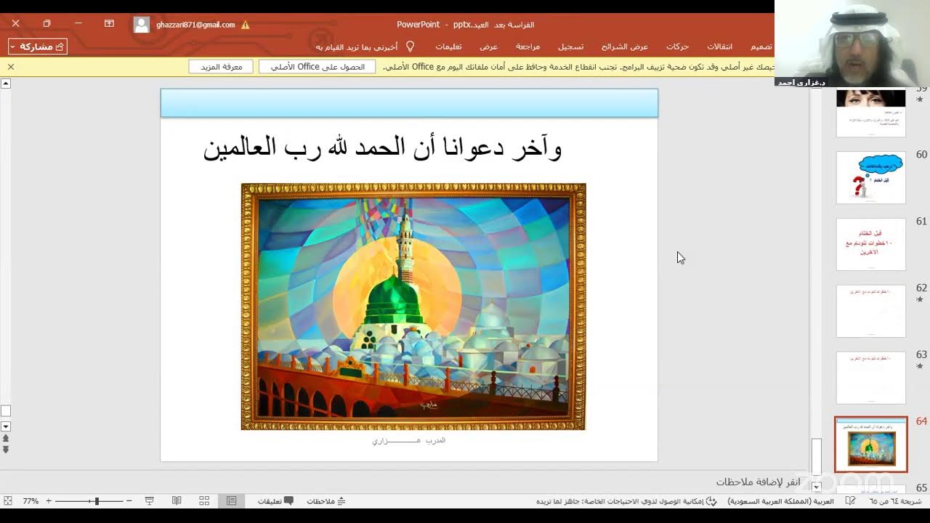Image resolution: width=930 pixels, height=523 pixels.
Task: Select slide 64 thumbnail
Action: [x=870, y=444]
